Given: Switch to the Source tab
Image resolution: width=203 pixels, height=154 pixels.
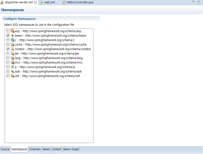Looking at the screenshot, I should (x=5, y=149).
